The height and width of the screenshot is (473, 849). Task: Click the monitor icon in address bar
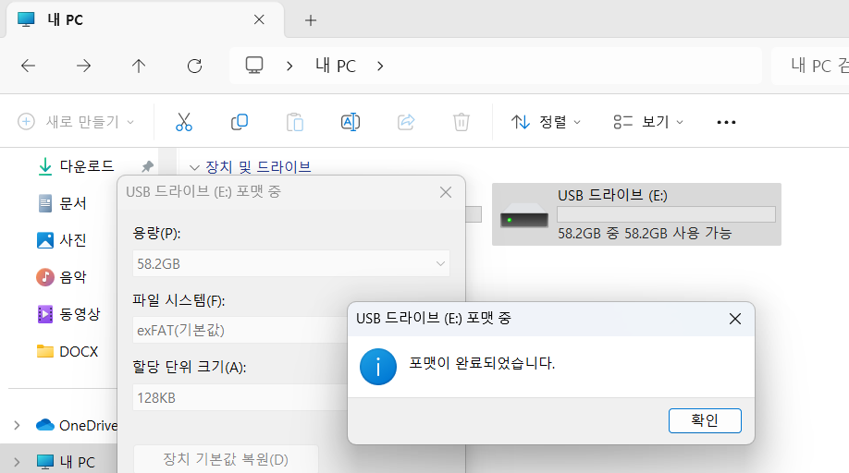coord(254,66)
